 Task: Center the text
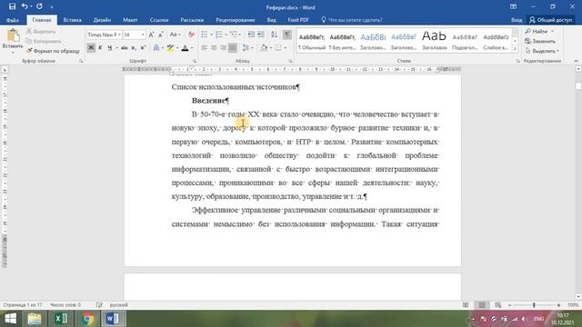(x=214, y=48)
